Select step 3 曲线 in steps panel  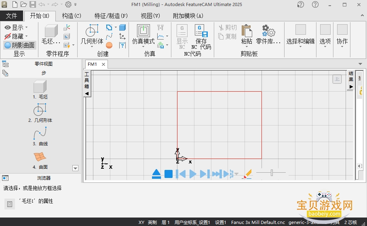(40, 136)
